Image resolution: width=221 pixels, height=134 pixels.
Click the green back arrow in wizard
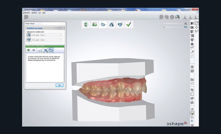pyautogui.click(x=28, y=50)
